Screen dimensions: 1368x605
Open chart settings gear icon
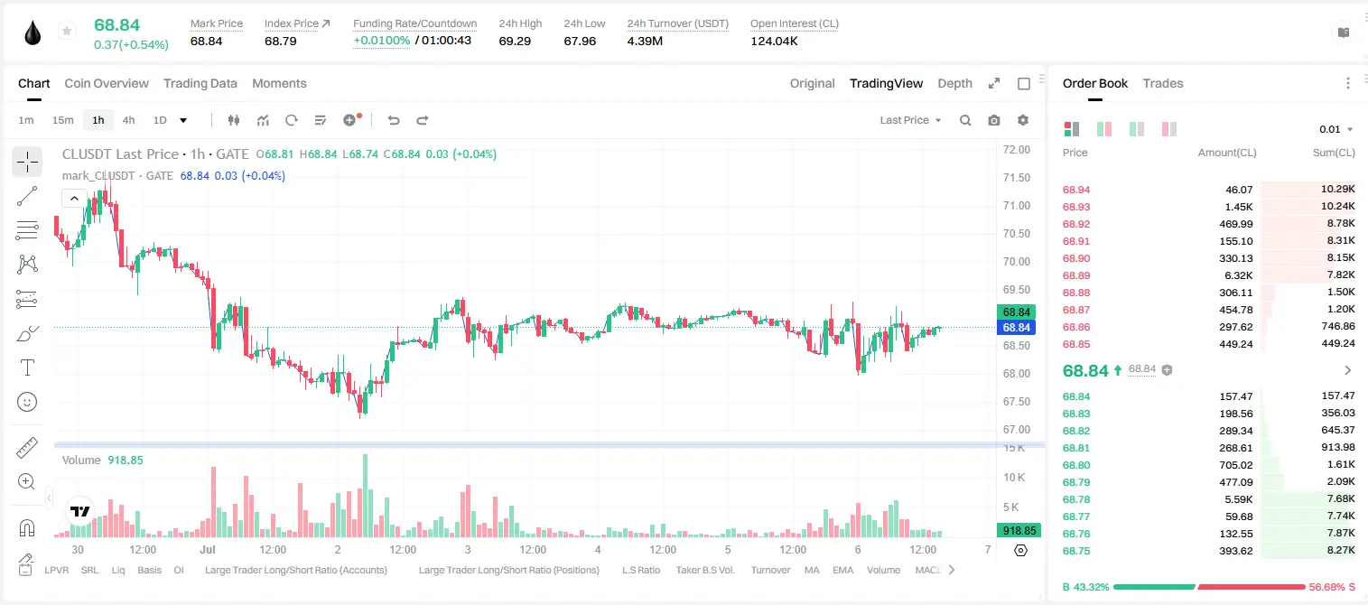point(1023,120)
